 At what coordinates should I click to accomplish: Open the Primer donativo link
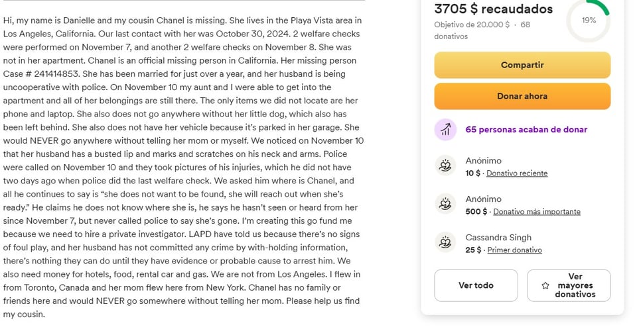click(x=515, y=250)
